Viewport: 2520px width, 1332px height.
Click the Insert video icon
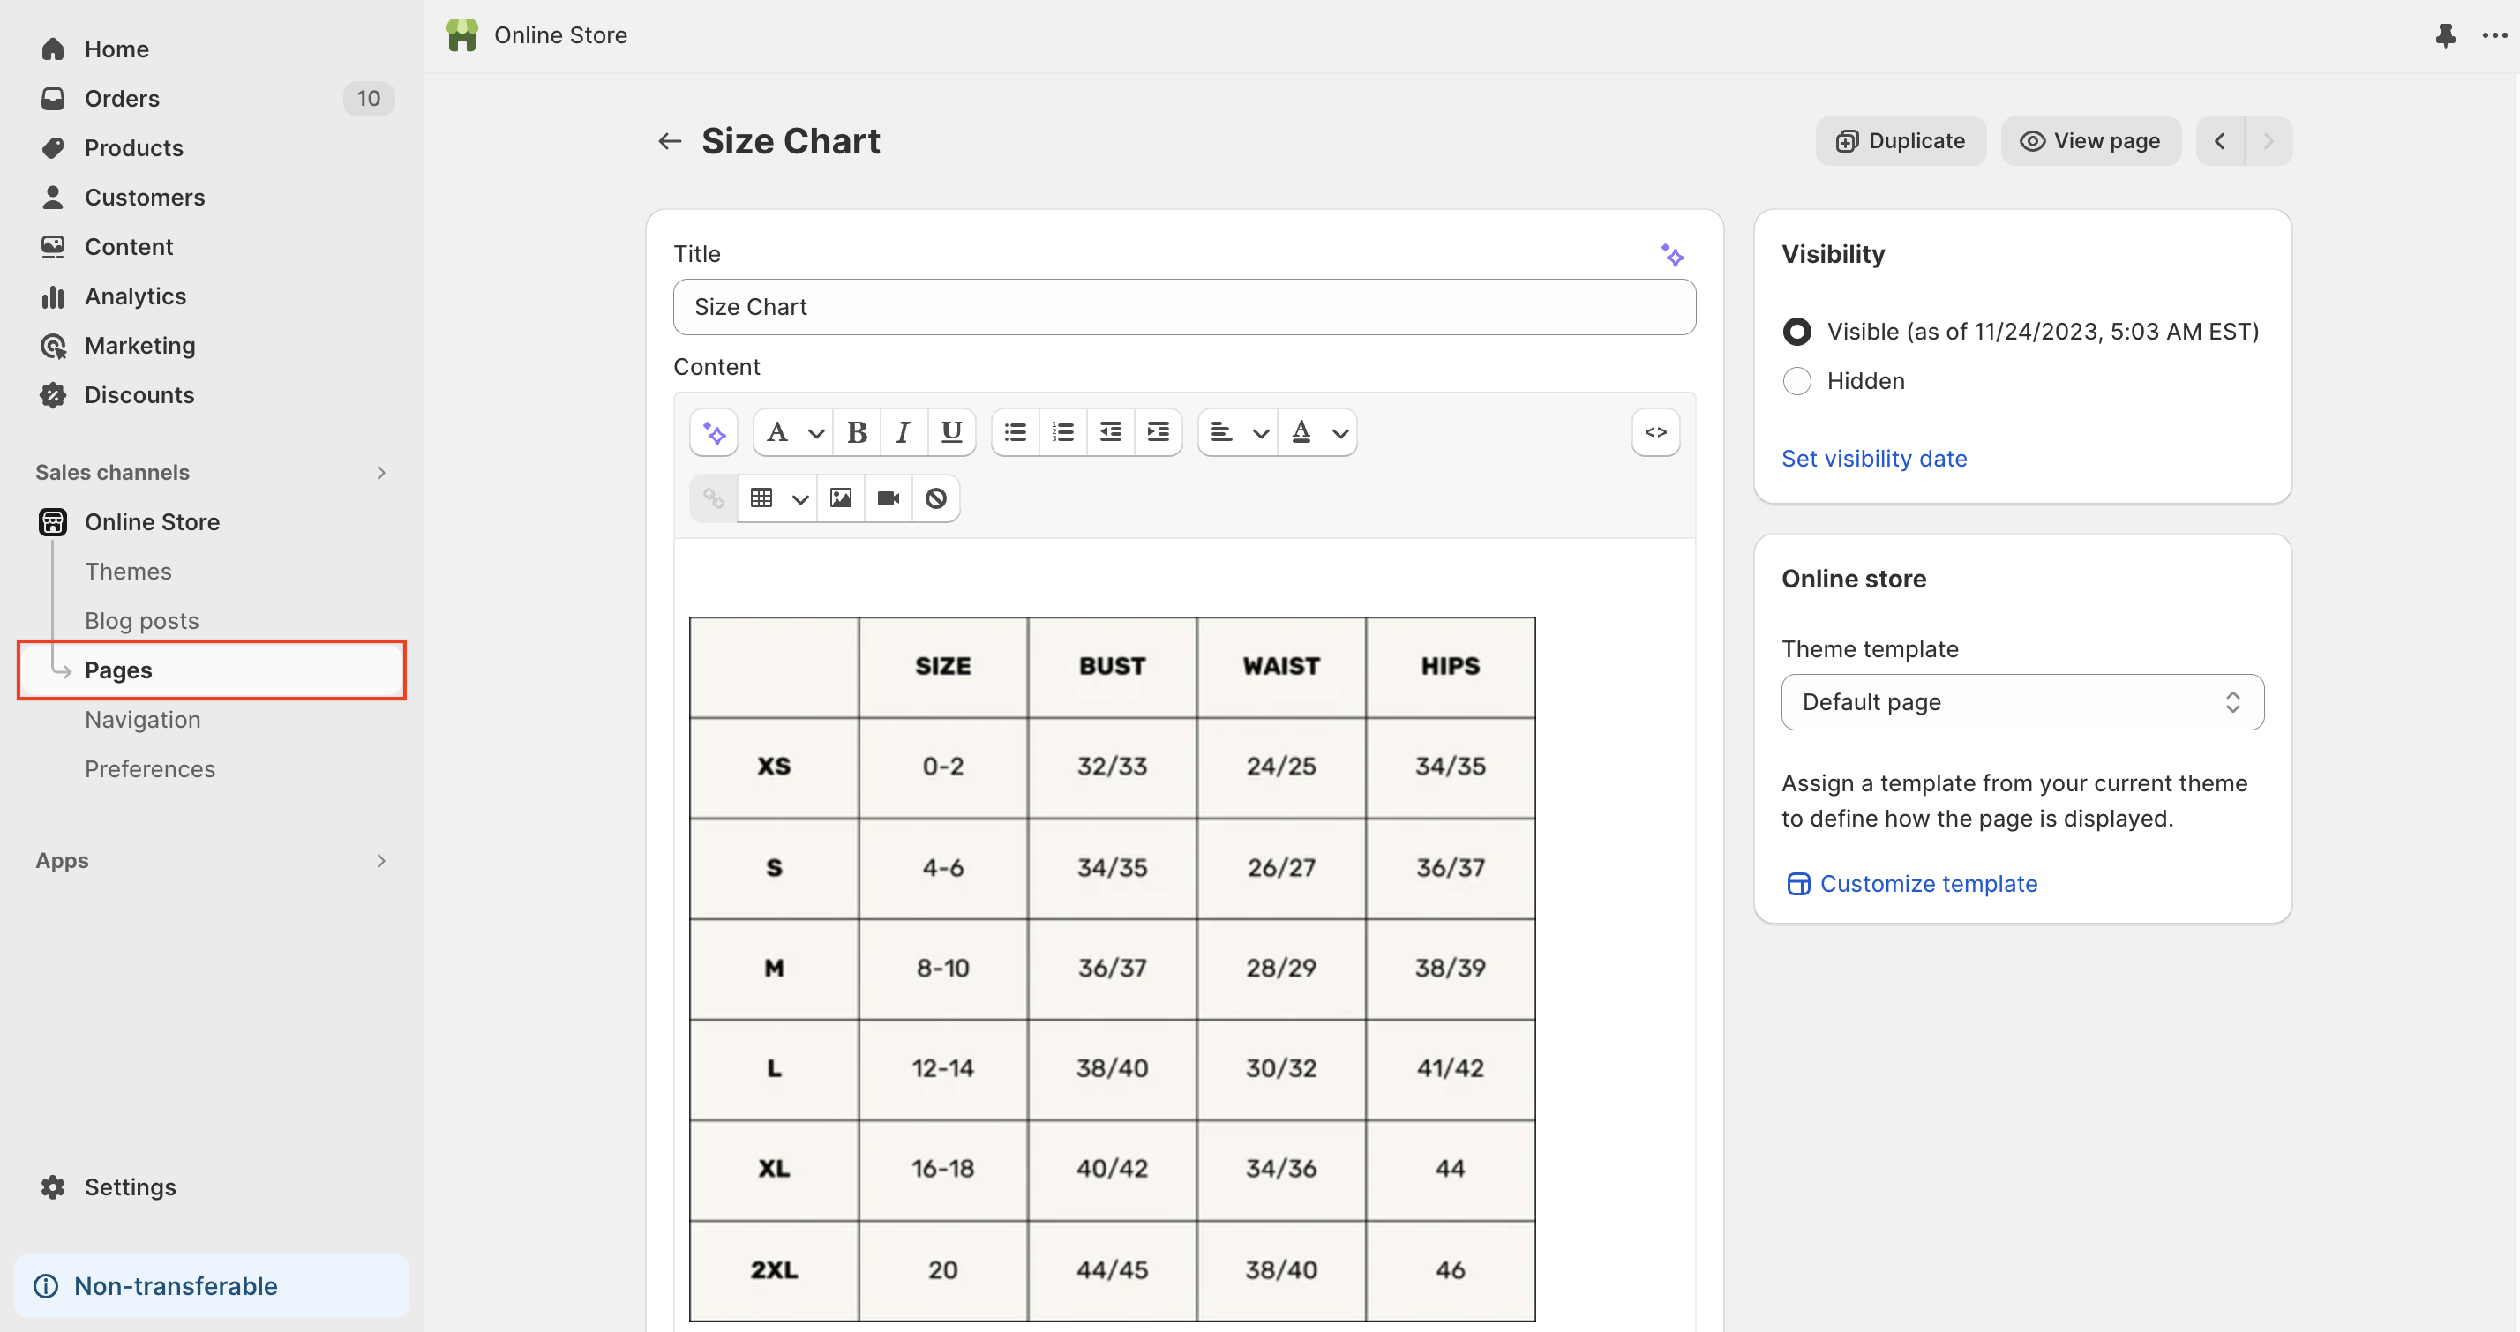coord(889,498)
